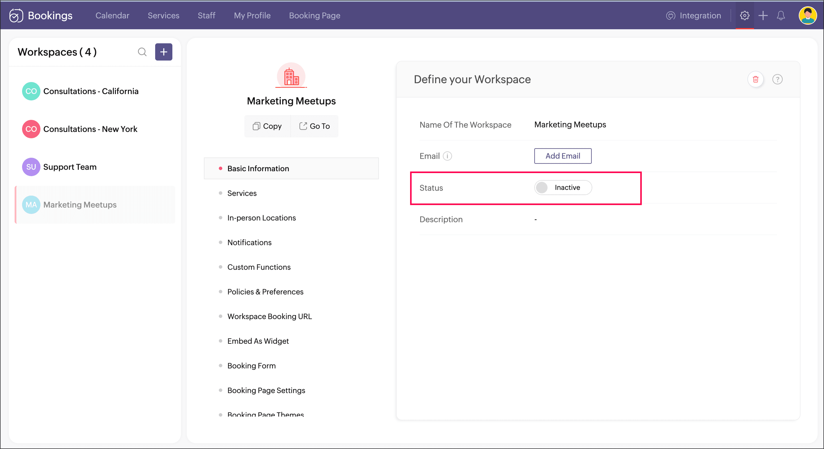Open Booking Page Themes section
The width and height of the screenshot is (824, 449).
266,414
